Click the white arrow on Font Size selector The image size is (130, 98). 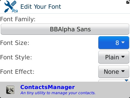tap(123, 42)
